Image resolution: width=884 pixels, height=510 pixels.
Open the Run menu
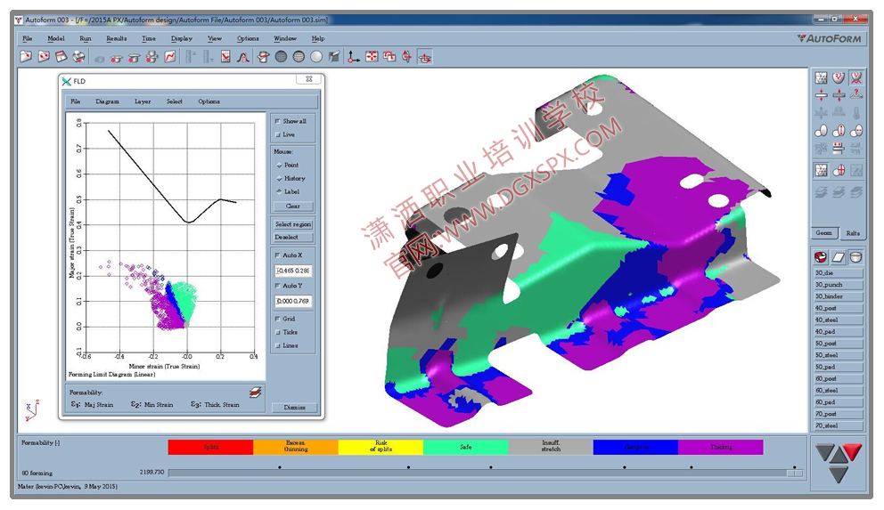click(86, 39)
